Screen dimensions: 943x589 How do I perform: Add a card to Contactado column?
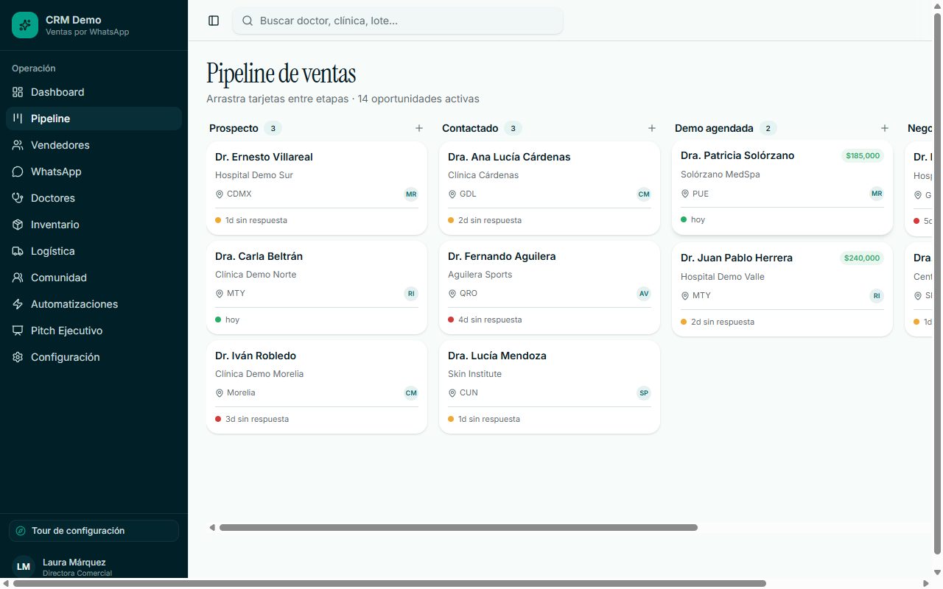pos(652,128)
